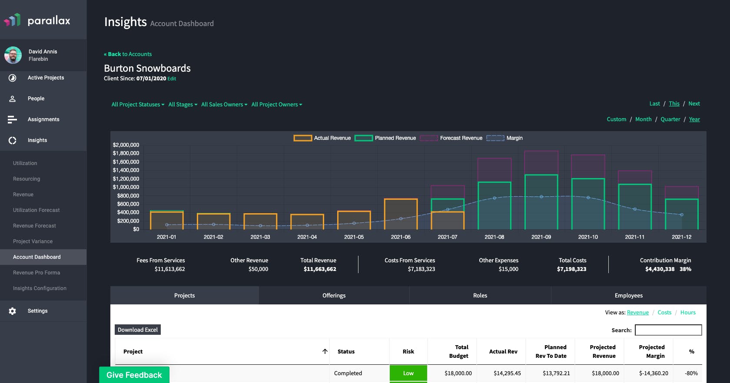Click the Insights sidebar icon
The width and height of the screenshot is (730, 383).
tap(13, 140)
